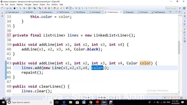Viewport: 187px width, 105px height.
Task: Click the Open Type icon
Action: 55,8
